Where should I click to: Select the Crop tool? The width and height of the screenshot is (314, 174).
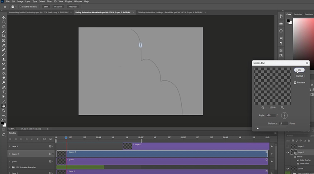coord(4,36)
